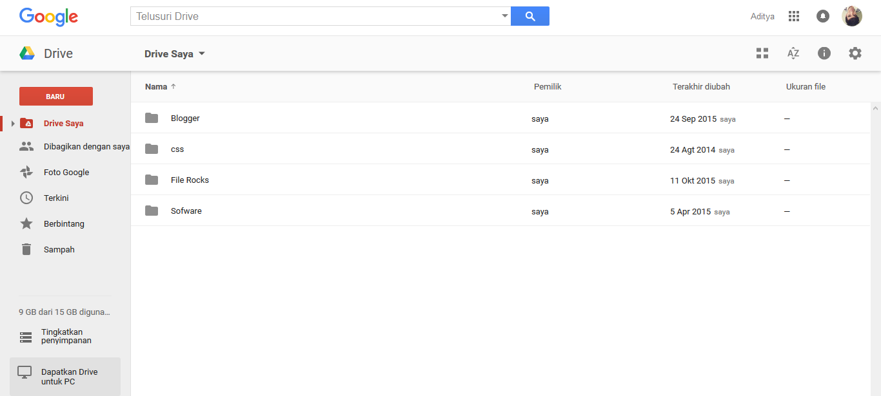Open the Sampah (trash) section

[x=59, y=249]
